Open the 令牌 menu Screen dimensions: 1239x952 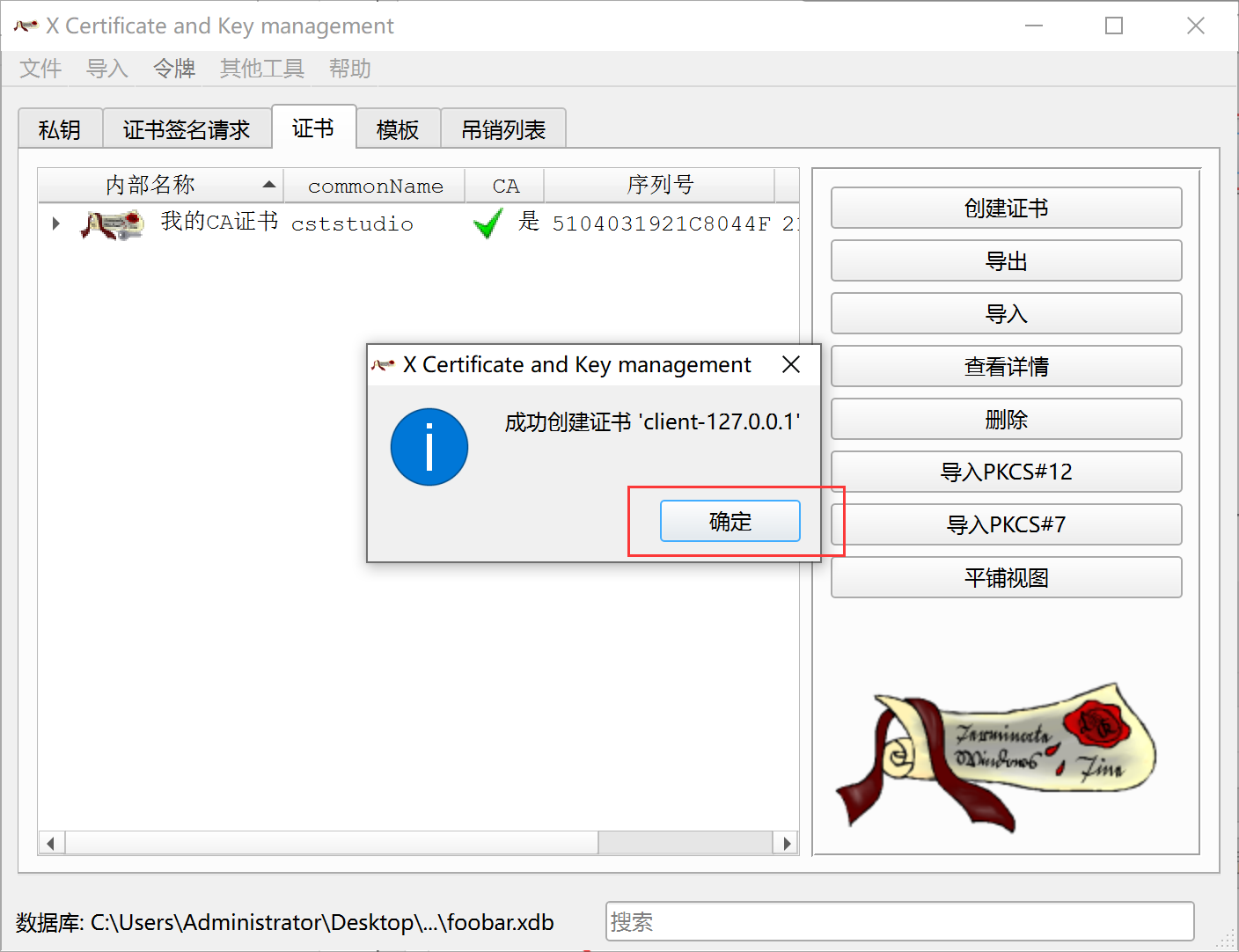point(174,69)
